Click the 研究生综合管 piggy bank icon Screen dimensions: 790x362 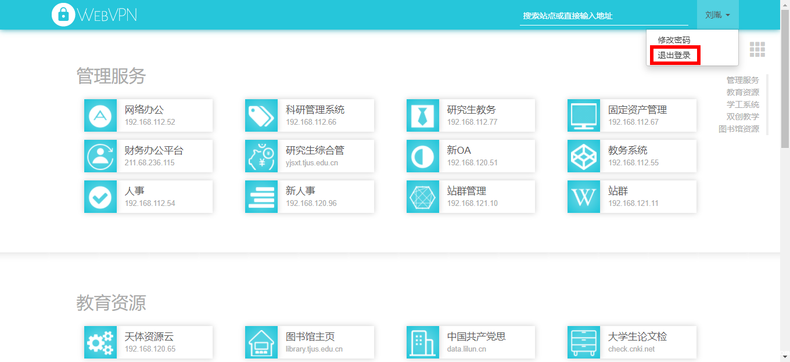(x=261, y=156)
